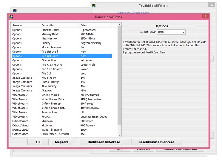Select the Default Frames row
The height and width of the screenshot is (160, 222).
point(62,104)
